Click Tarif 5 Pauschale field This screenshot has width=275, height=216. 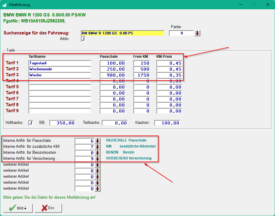113,87
